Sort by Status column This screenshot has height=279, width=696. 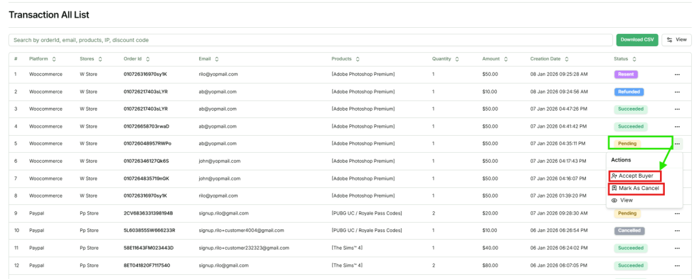coord(633,59)
